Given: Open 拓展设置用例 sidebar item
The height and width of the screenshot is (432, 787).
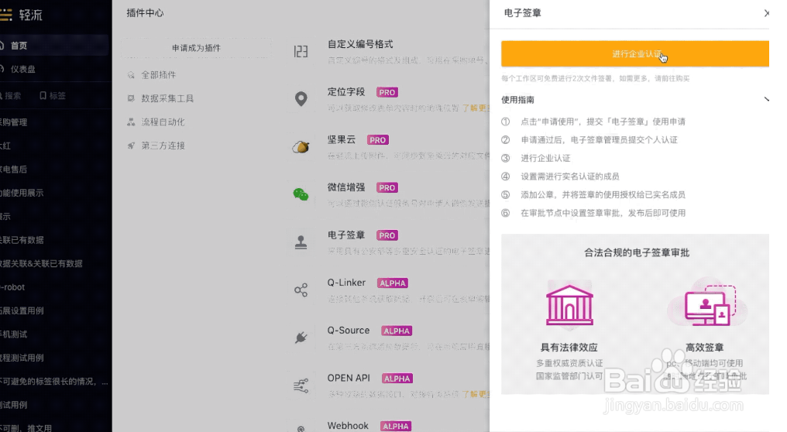Looking at the screenshot, I should (x=22, y=310).
